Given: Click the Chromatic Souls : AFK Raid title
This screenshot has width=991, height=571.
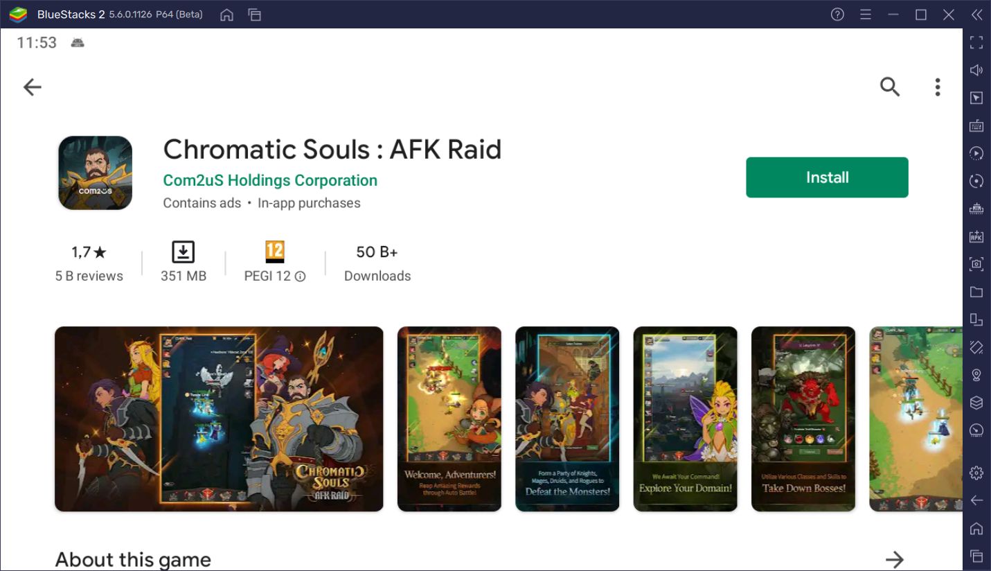Looking at the screenshot, I should pos(332,149).
